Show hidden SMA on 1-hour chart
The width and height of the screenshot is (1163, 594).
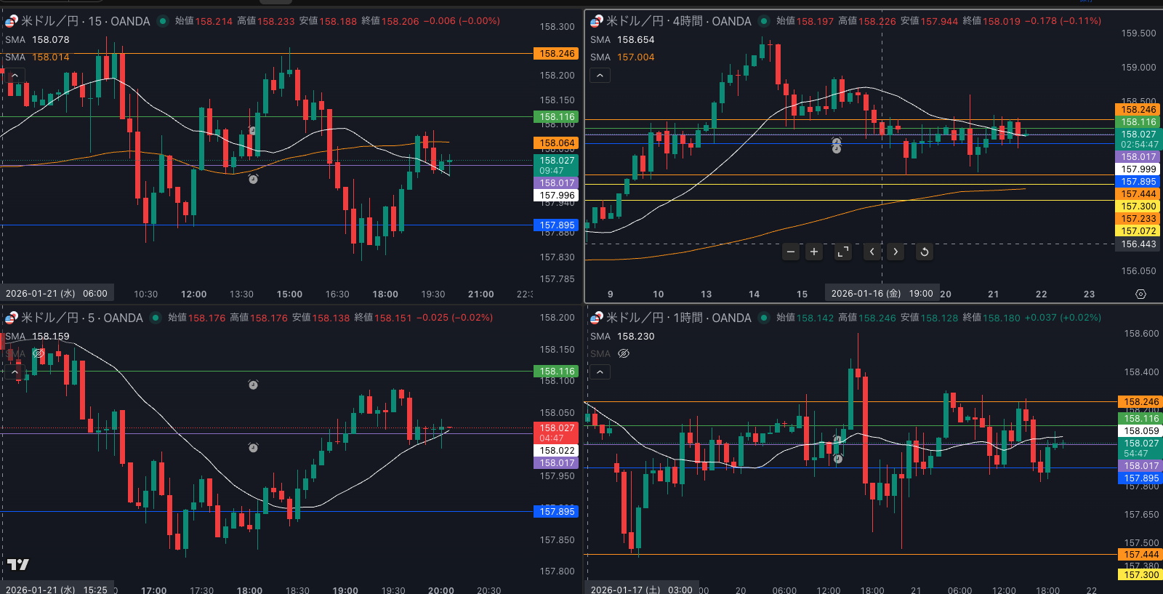tap(623, 353)
